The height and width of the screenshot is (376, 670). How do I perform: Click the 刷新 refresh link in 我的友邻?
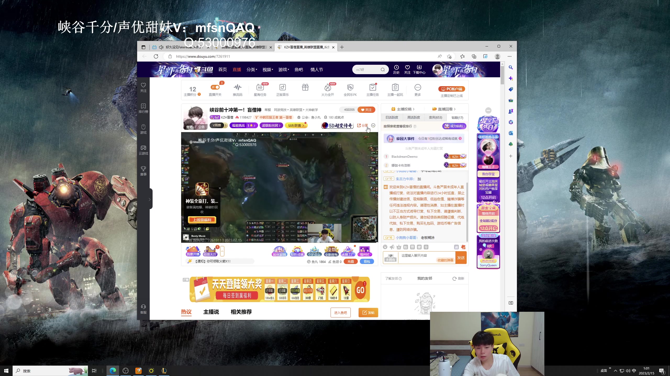pyautogui.click(x=459, y=279)
